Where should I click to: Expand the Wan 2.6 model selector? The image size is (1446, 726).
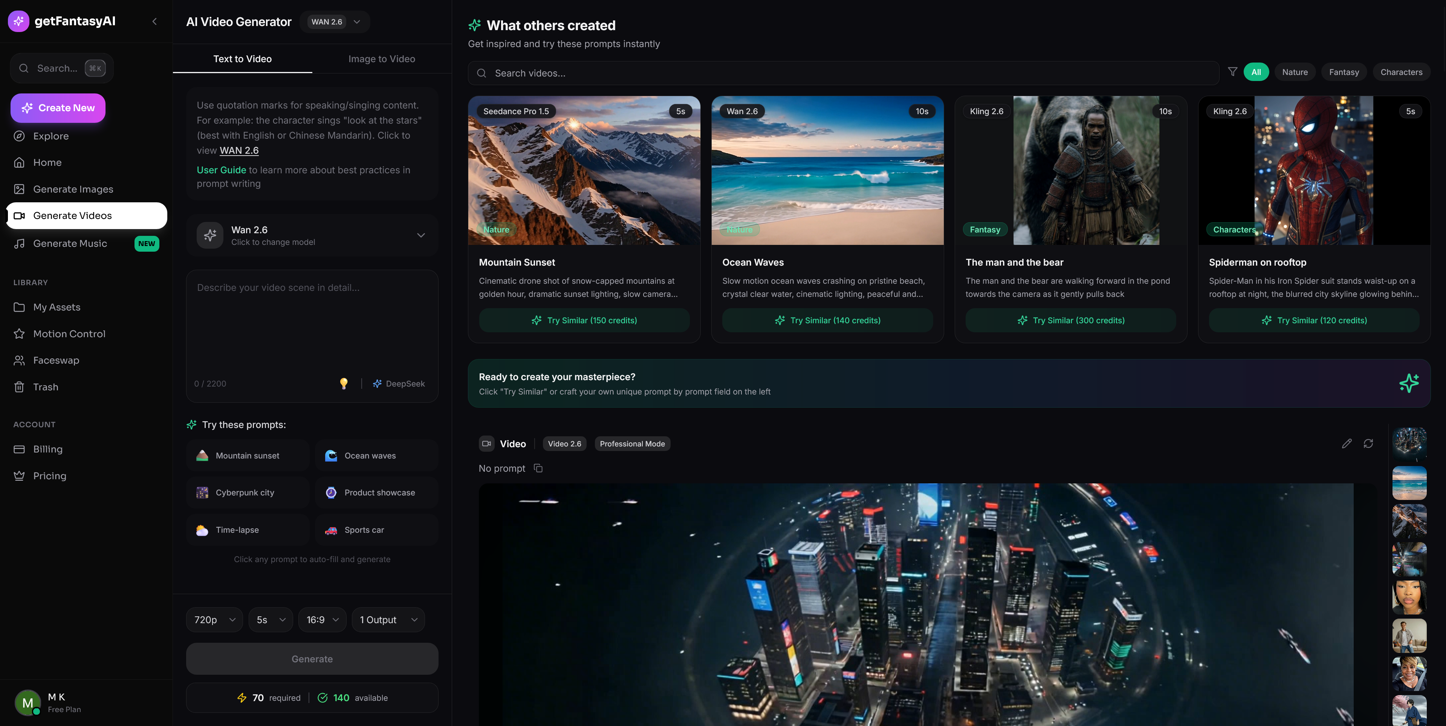coord(312,235)
